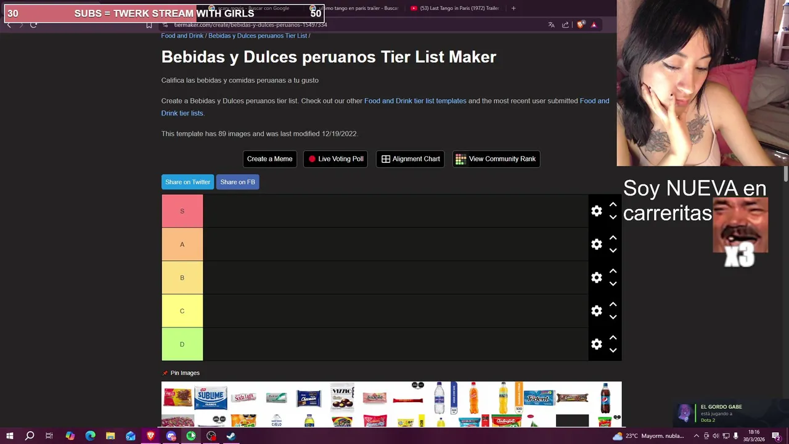
Task: Move D tier row up with arrow
Action: point(613,338)
